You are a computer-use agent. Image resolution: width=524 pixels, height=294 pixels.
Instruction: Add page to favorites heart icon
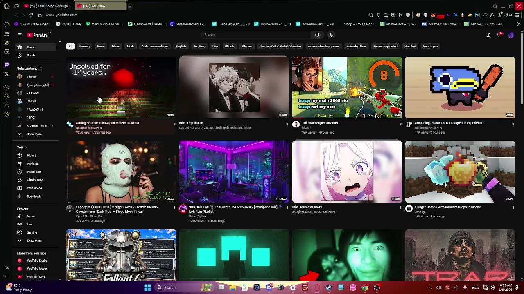(x=408, y=15)
